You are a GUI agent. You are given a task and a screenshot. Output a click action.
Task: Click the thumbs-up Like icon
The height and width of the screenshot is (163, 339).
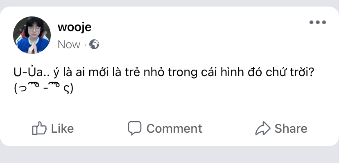click(39, 128)
